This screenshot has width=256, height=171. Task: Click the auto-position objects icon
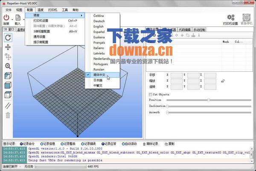pos(188,35)
